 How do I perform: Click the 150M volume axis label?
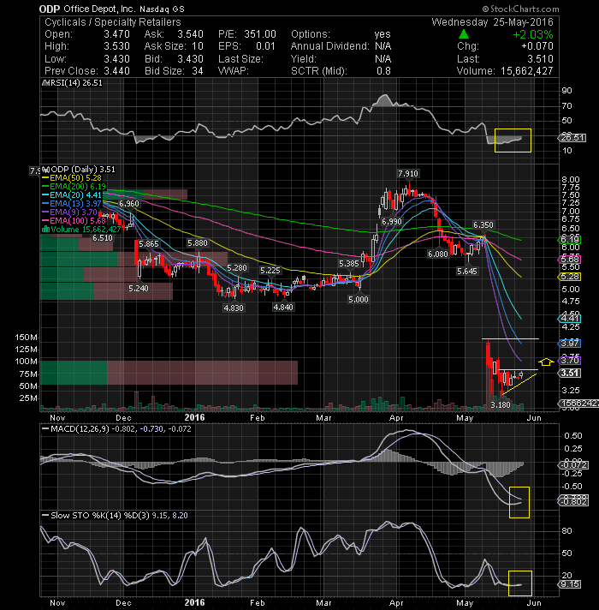26,338
